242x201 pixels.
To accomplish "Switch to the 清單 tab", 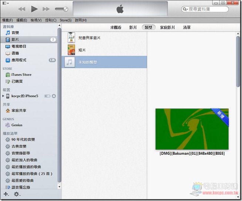I will (187, 27).
